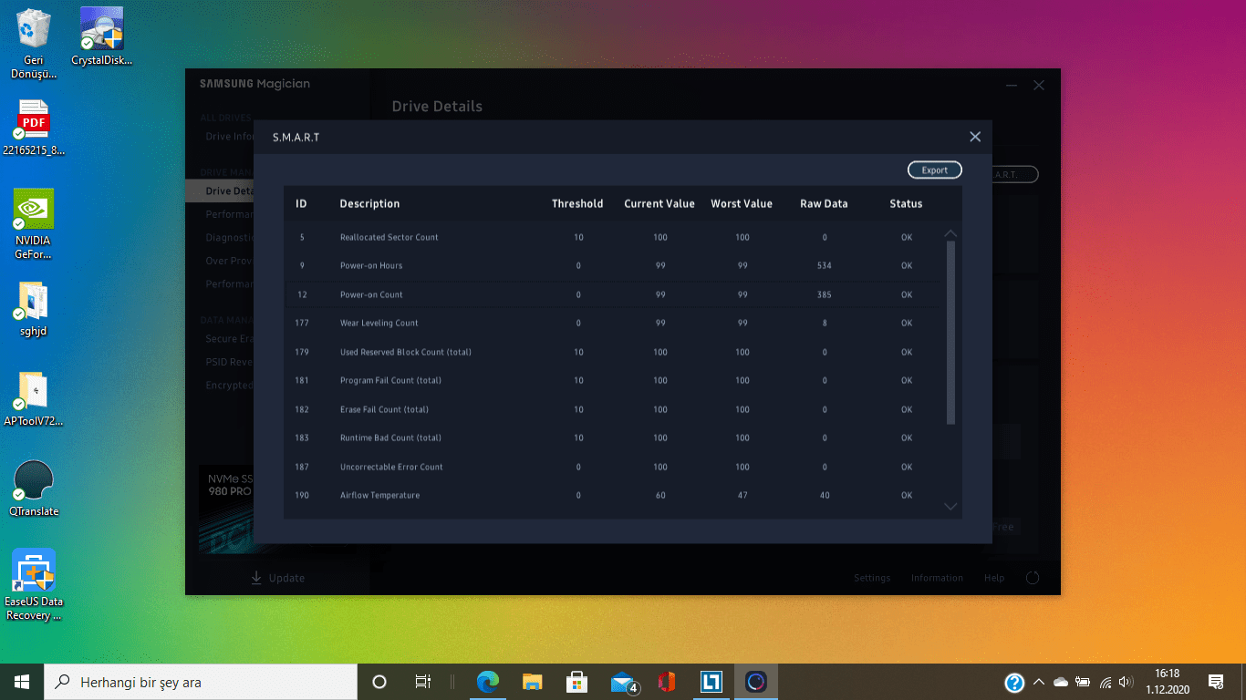
Task: Click Airflow Temperature worst value 47
Action: [x=742, y=496]
